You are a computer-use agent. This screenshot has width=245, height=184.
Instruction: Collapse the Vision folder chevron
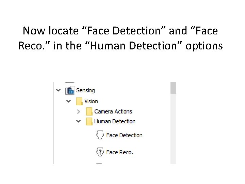coord(69,101)
